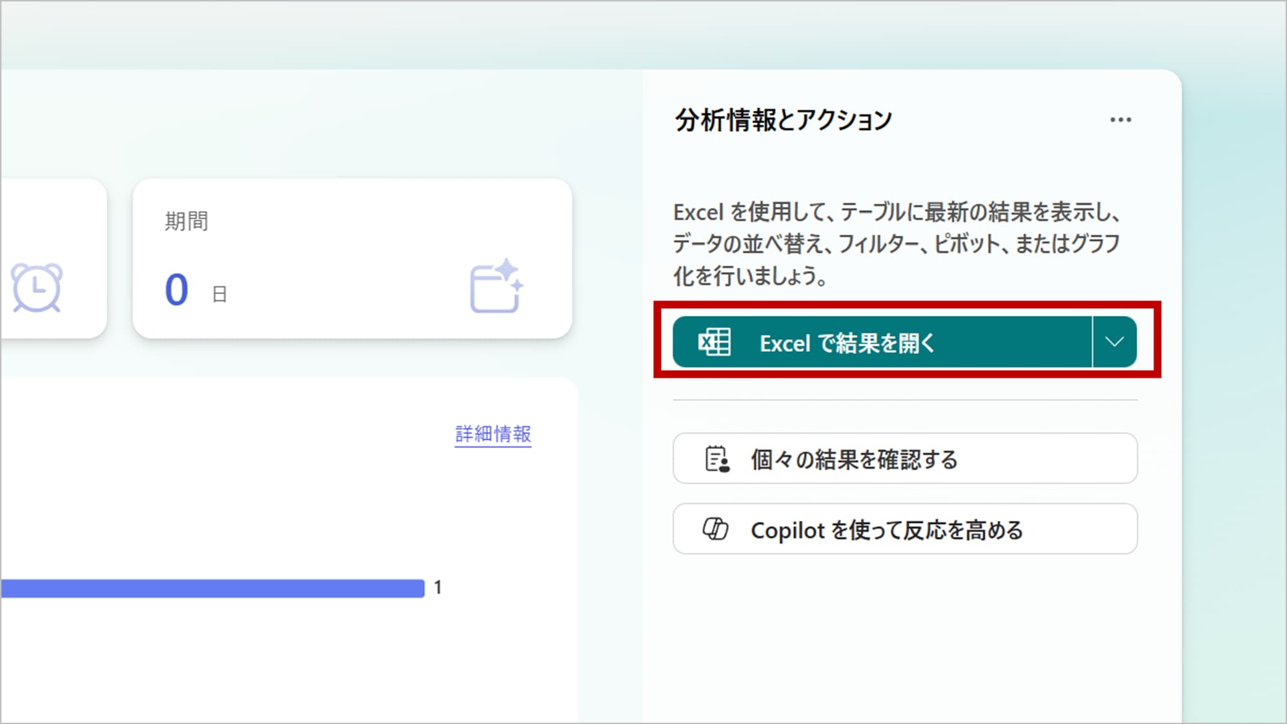This screenshot has height=724, width=1287.
Task: Click the 日 unit label
Action: [x=219, y=295]
